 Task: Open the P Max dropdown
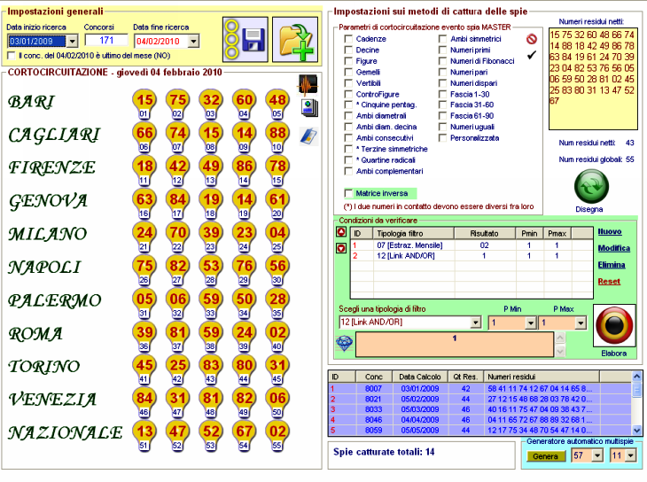[581, 323]
